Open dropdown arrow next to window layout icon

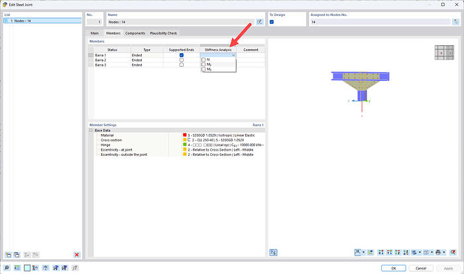coord(432,252)
